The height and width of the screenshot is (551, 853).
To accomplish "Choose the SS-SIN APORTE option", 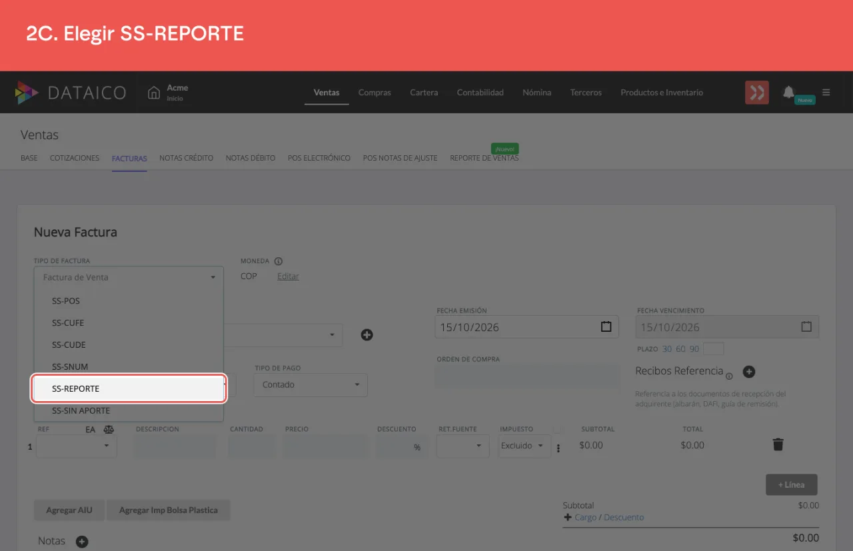I will coord(129,410).
